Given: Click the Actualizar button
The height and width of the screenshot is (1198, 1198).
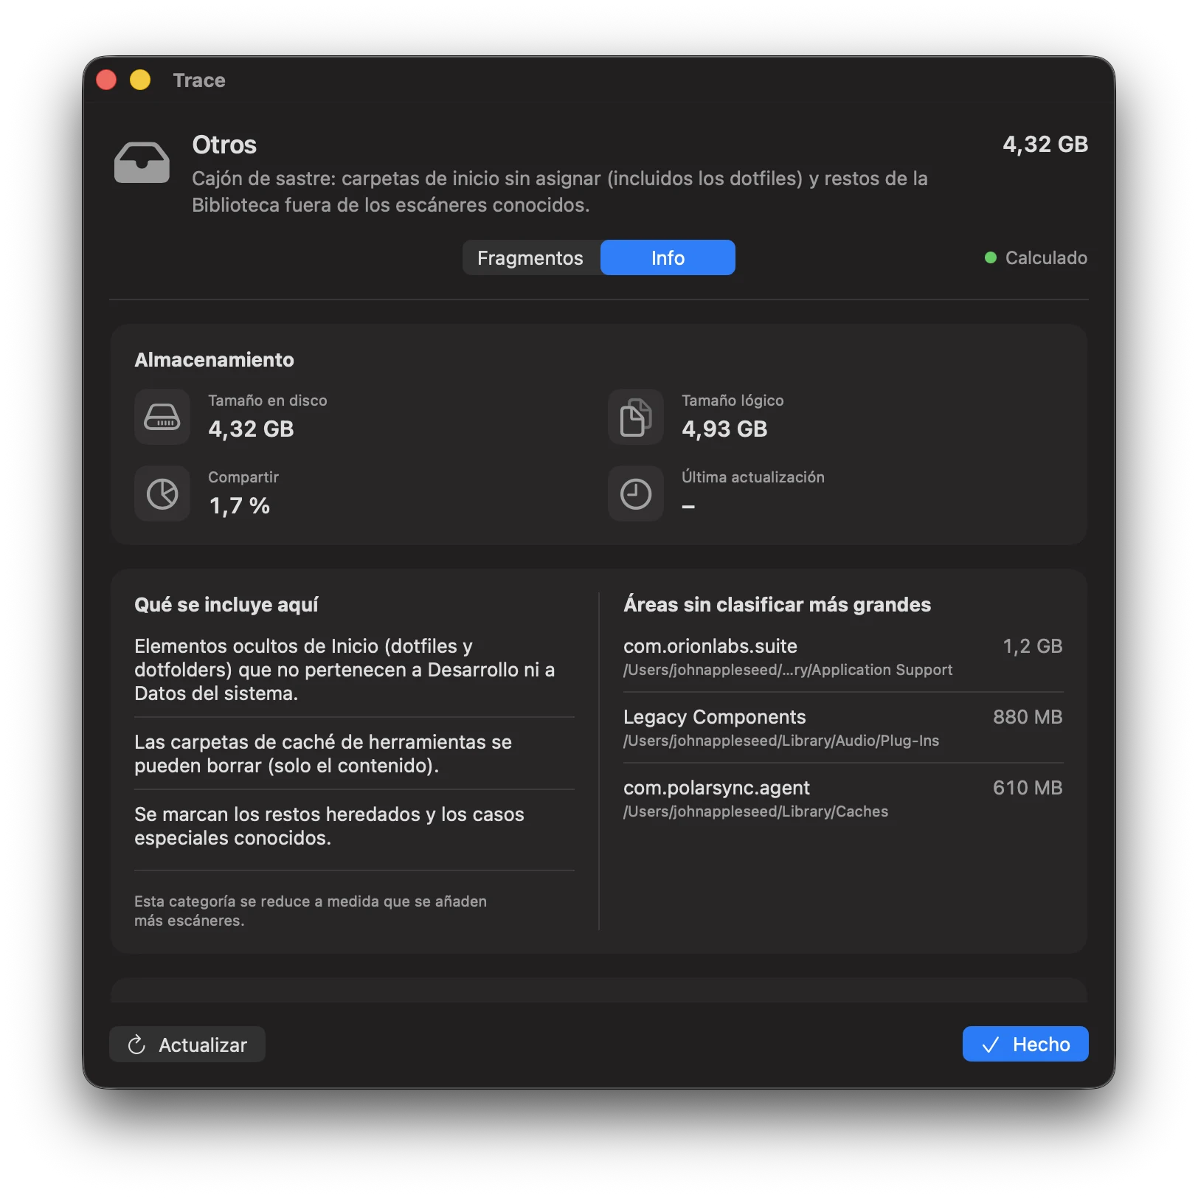Looking at the screenshot, I should 187,1045.
